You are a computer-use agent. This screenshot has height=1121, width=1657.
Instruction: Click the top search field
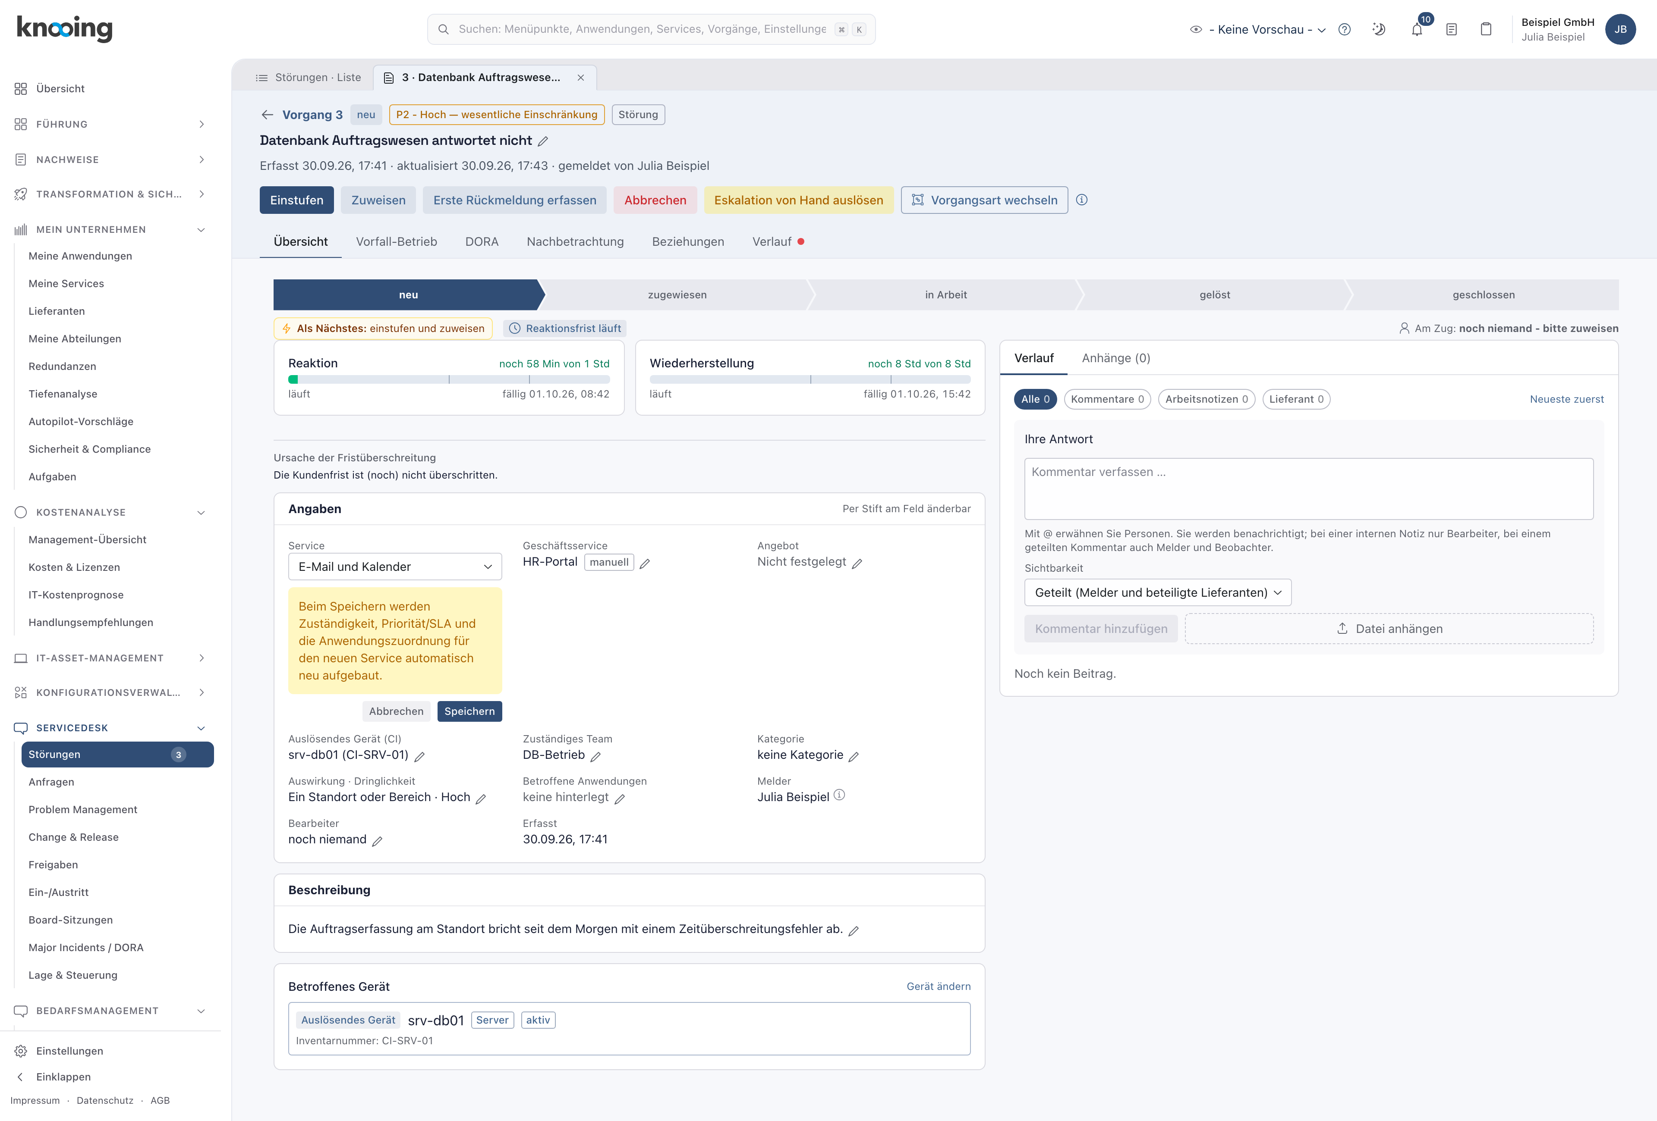(x=651, y=29)
